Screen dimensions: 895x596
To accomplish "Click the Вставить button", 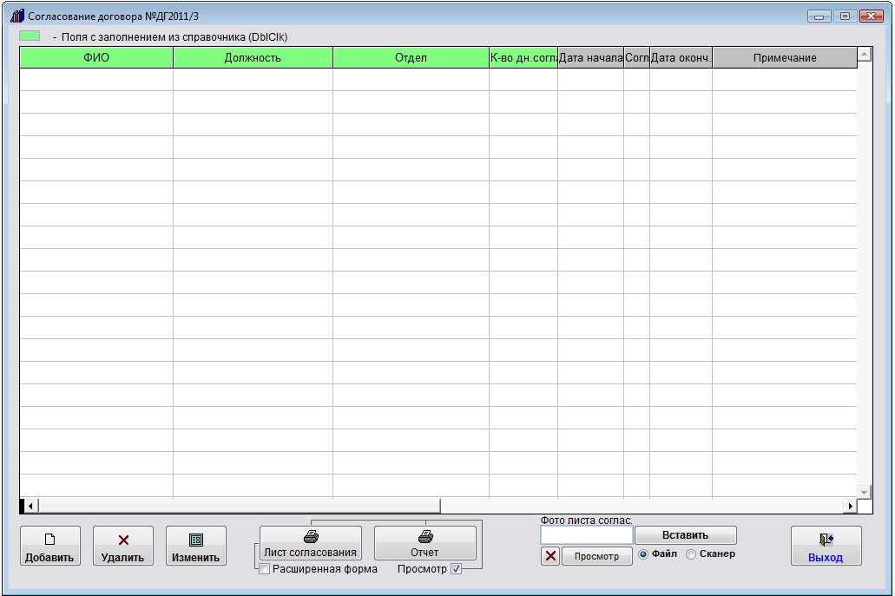I will 686,535.
